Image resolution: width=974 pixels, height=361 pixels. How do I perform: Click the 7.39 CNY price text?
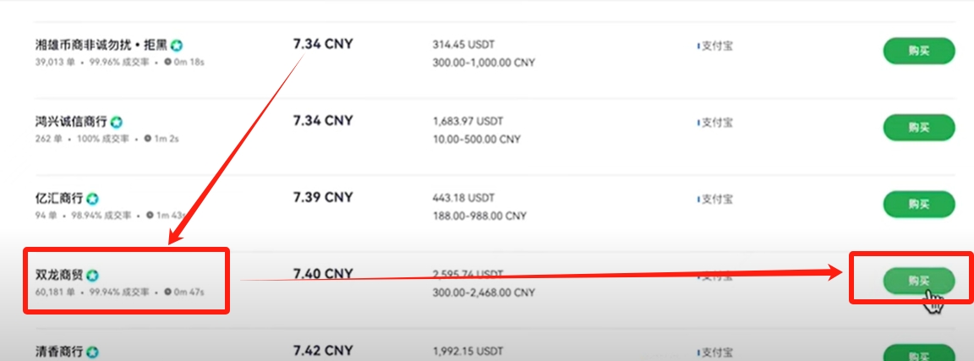pos(323,197)
